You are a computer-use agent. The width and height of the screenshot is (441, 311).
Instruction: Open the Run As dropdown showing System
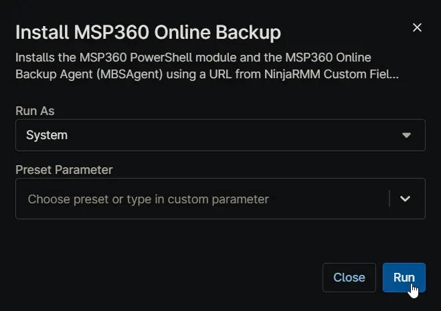[220, 135]
